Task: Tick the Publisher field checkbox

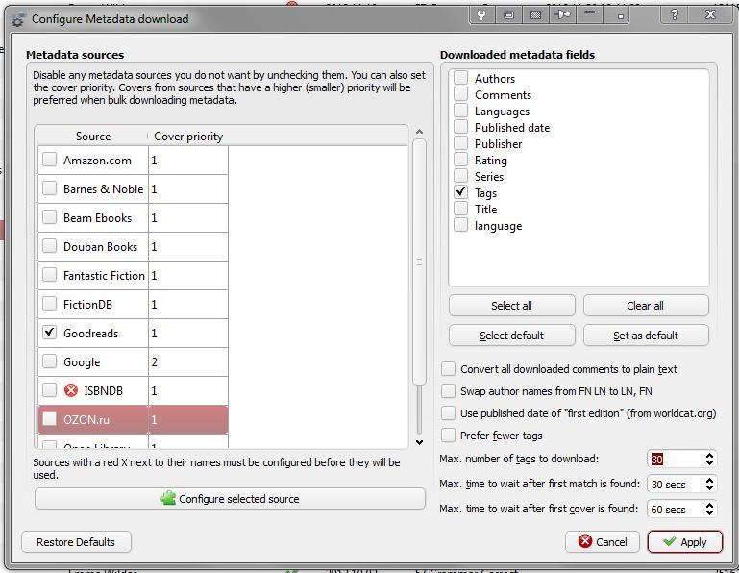Action: point(461,143)
